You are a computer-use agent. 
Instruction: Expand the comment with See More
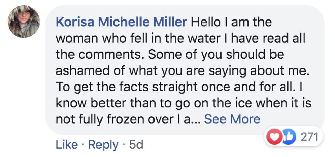232,119
